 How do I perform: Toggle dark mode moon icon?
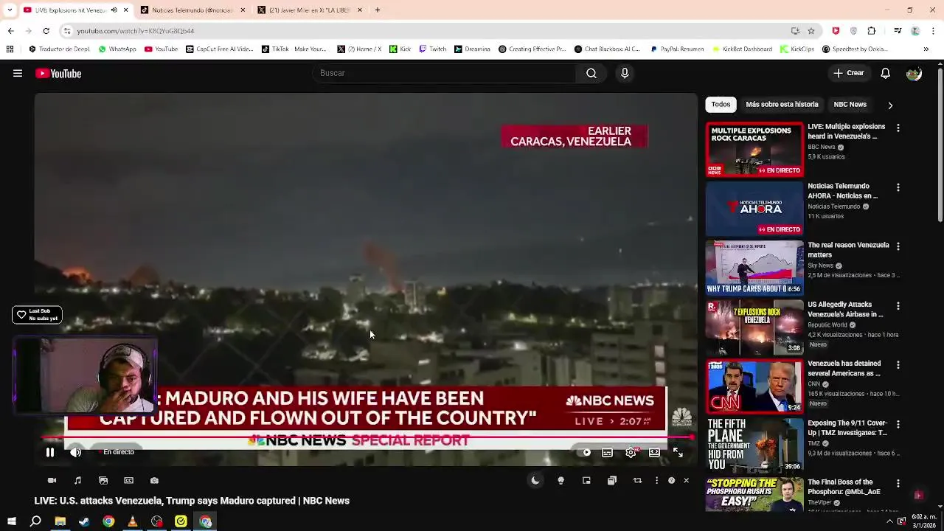tap(535, 480)
